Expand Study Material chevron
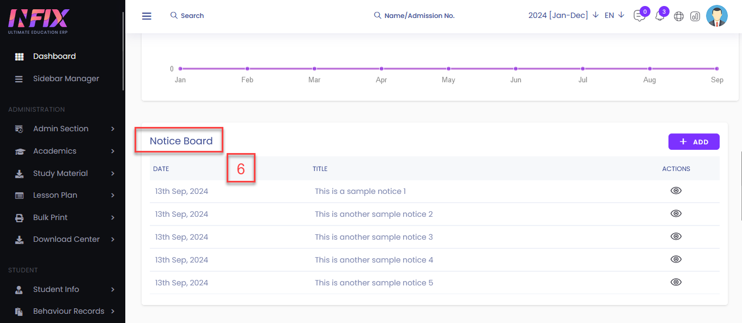The height and width of the screenshot is (323, 742). click(x=113, y=173)
